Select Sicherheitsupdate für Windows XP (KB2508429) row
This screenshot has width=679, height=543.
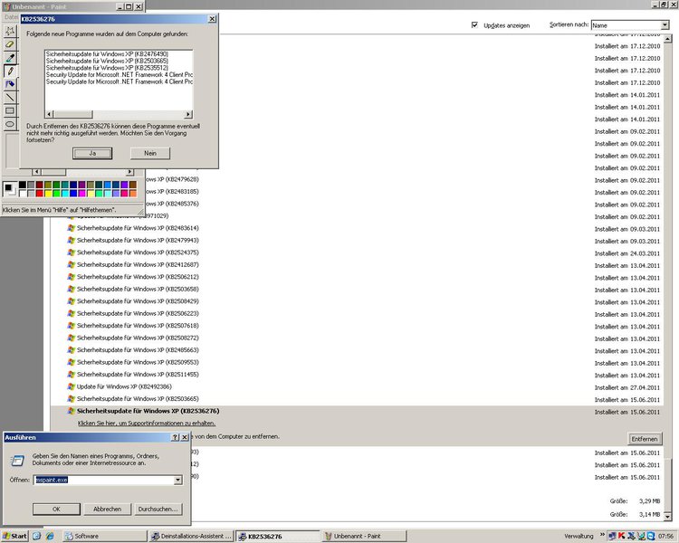pos(355,301)
